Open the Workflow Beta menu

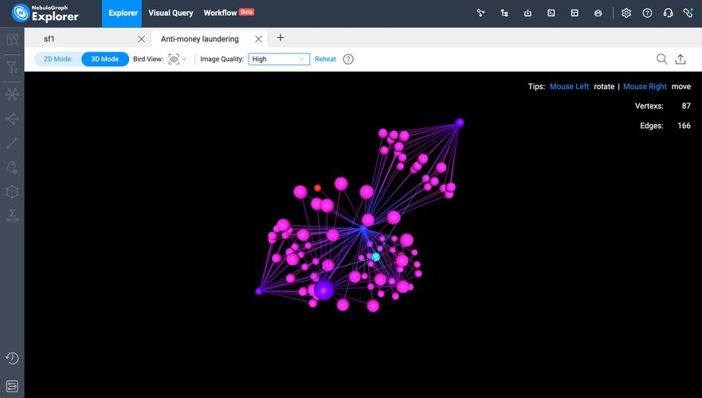[x=229, y=13]
